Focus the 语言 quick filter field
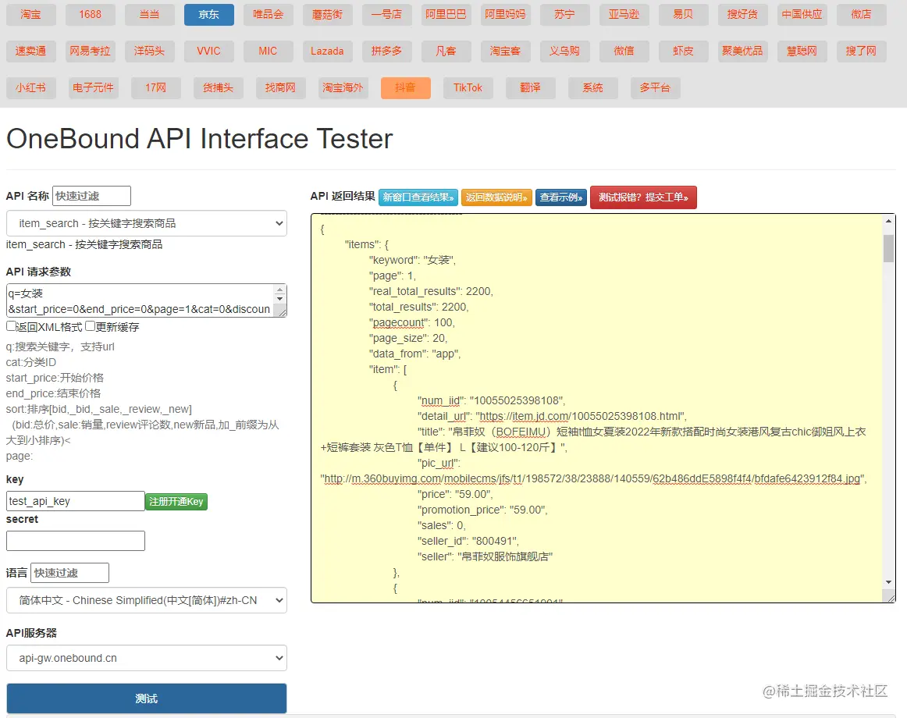 point(69,573)
